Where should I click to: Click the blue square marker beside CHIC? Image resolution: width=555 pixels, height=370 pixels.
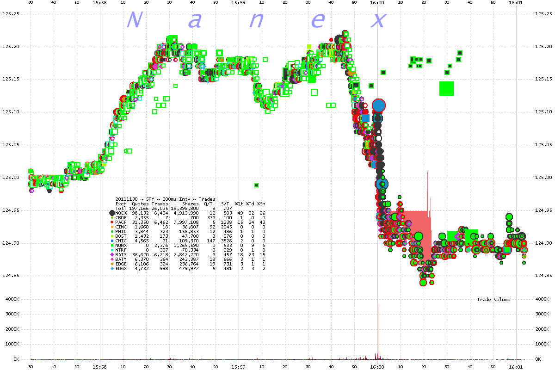click(111, 240)
